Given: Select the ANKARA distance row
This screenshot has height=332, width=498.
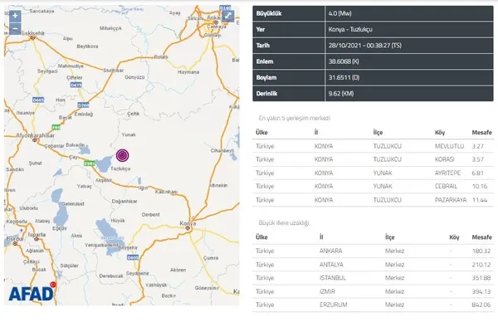Looking at the screenshot, I should [x=373, y=251].
